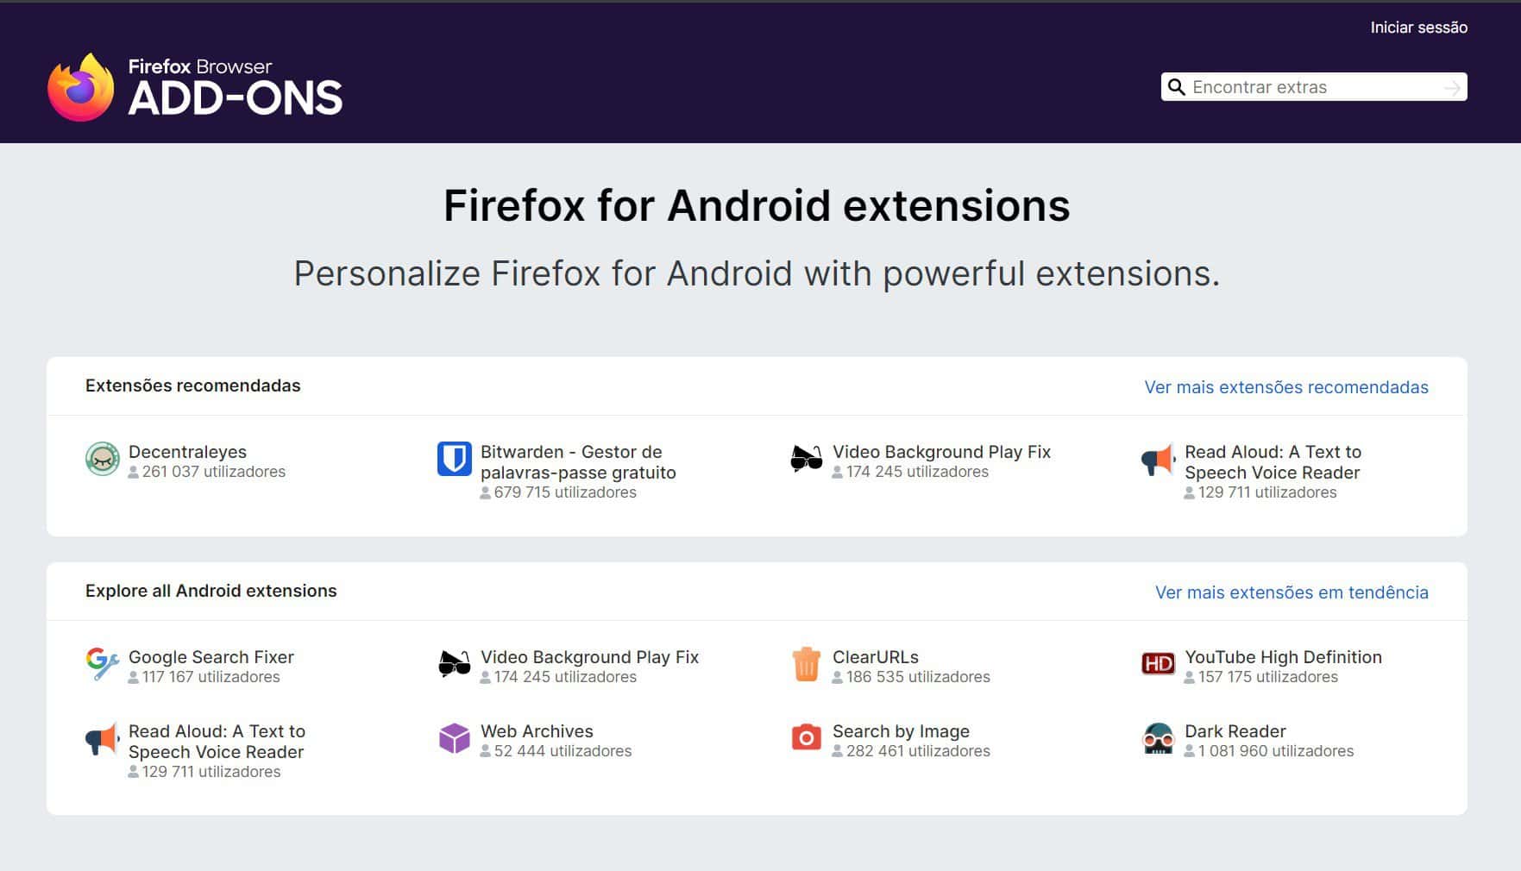Click the Google Search Fixer wrench icon

(x=103, y=663)
